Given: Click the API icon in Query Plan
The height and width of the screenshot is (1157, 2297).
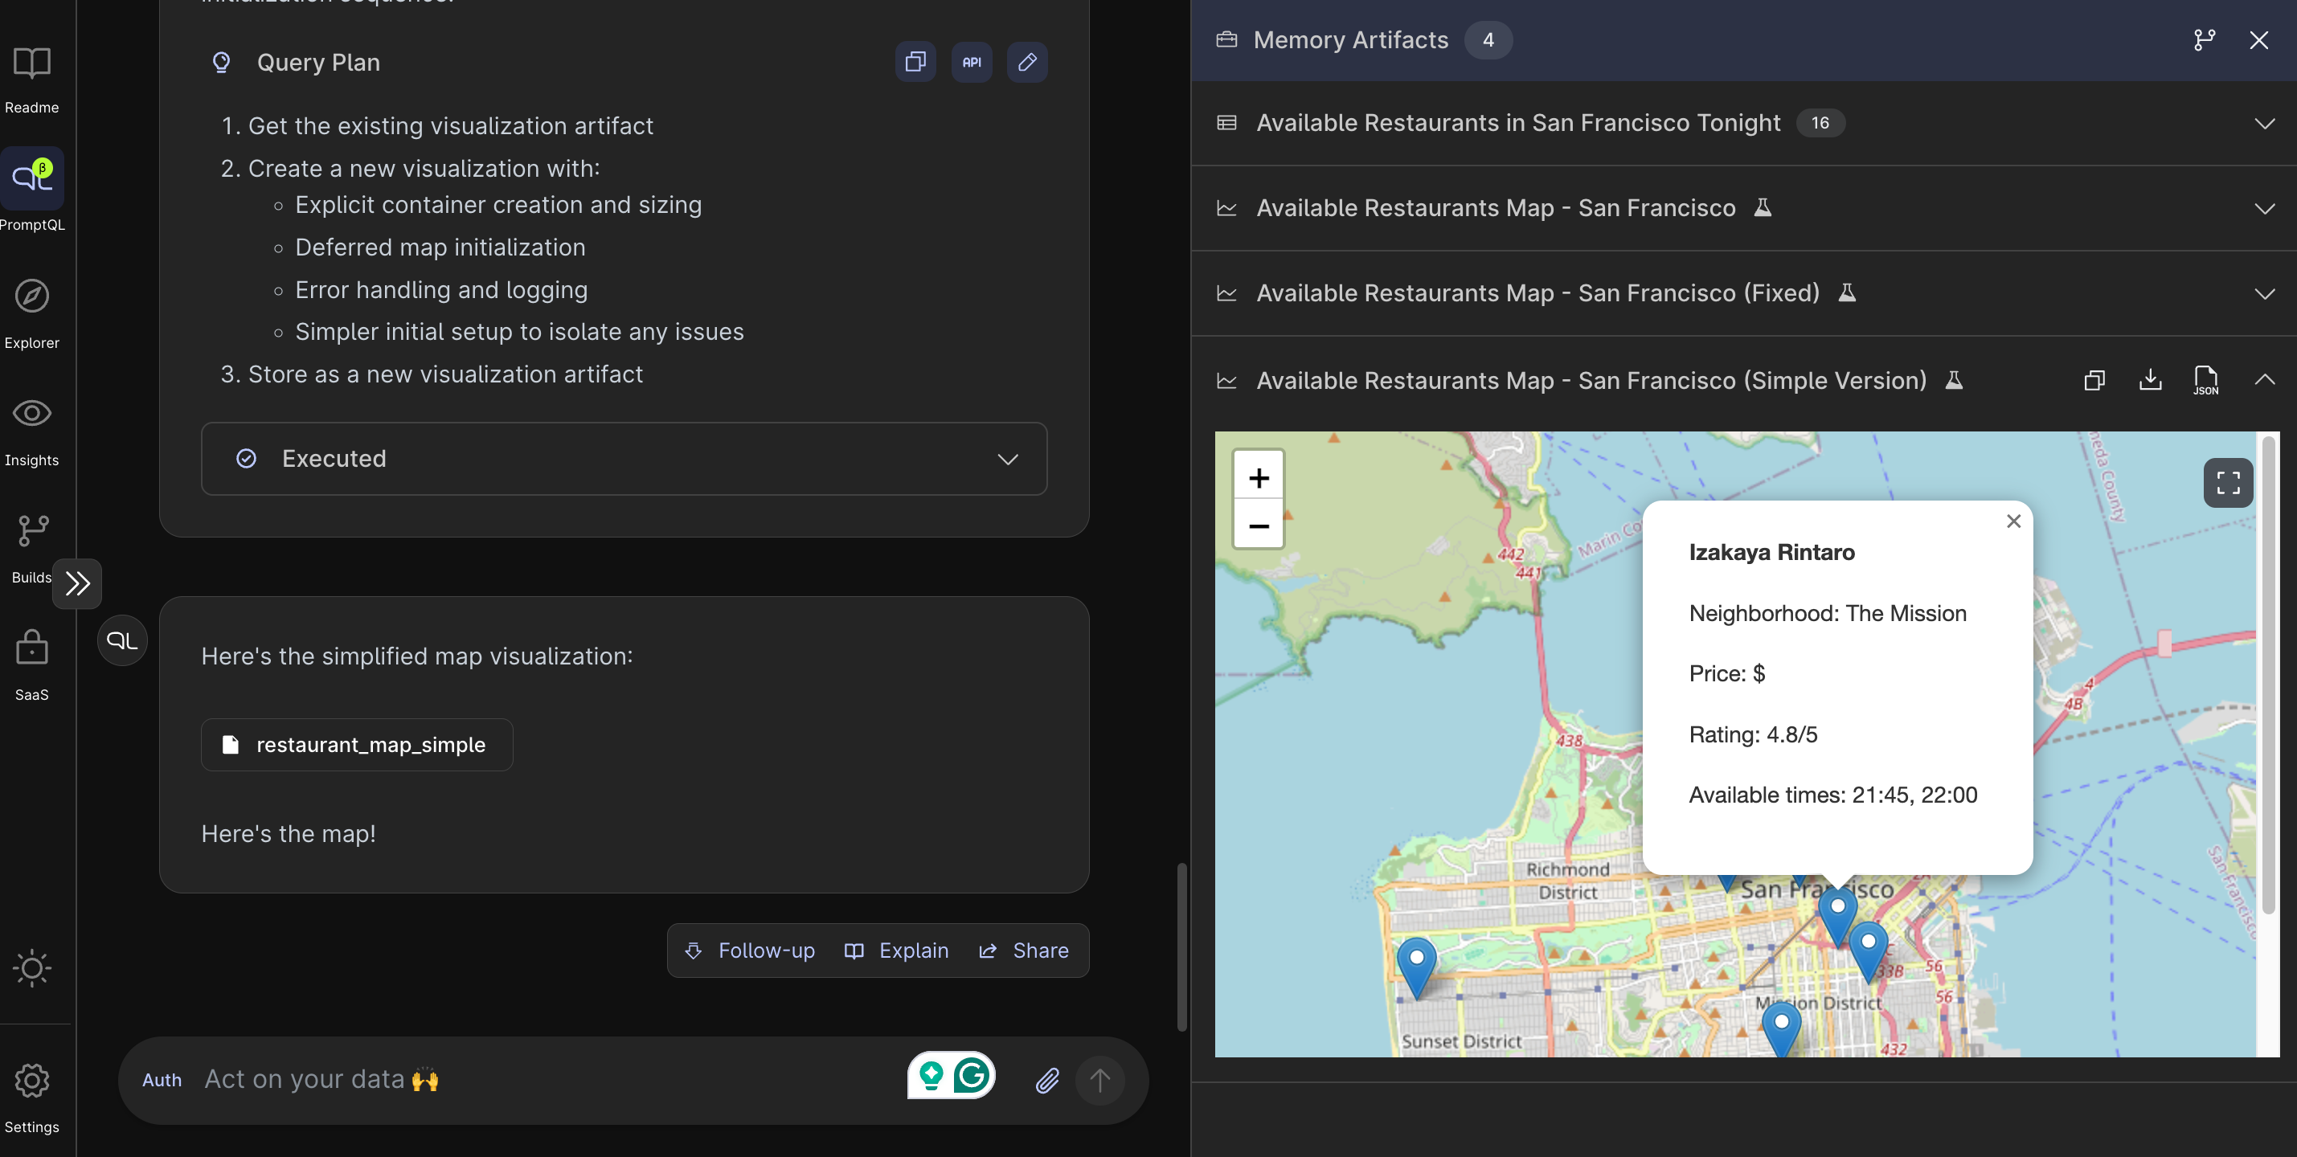Looking at the screenshot, I should coord(971,63).
